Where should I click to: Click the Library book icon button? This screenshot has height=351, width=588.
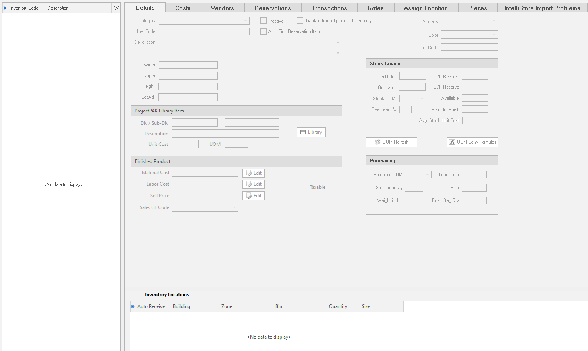pos(303,132)
